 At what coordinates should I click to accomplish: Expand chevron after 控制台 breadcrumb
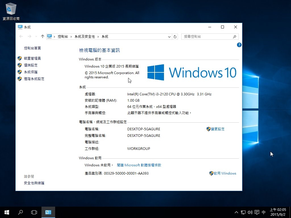[71, 37]
